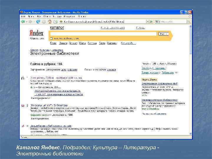Image resolution: width=212 pixels, height=159 pixels.
Task: Open the second sublink about translations
Action: 59,95
